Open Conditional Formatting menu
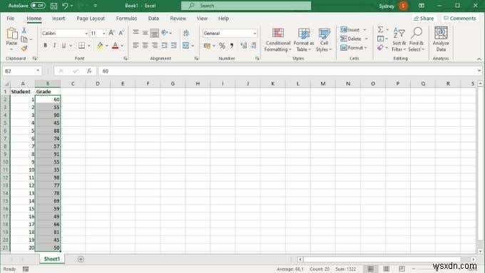This screenshot has height=273, width=485. coord(277,40)
